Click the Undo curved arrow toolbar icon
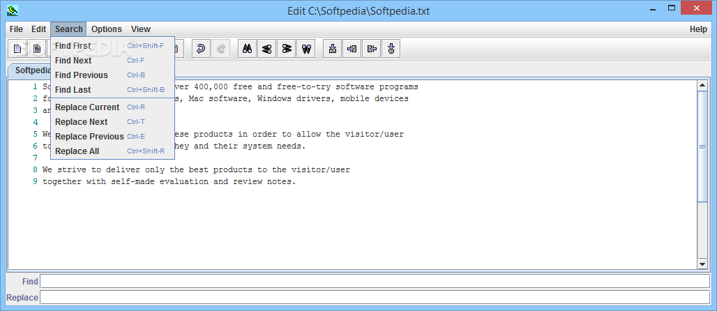 pos(201,49)
